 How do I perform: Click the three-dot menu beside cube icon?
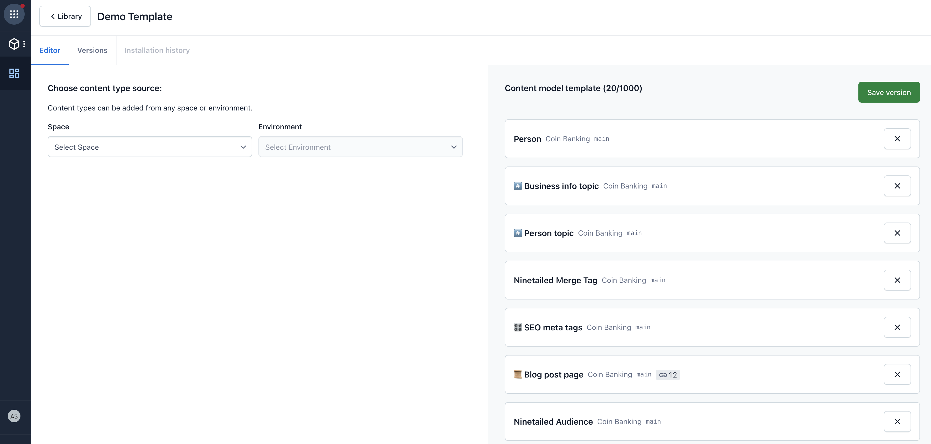click(x=24, y=44)
